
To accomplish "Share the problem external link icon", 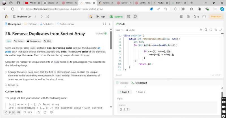I will click(x=45, y=112).
